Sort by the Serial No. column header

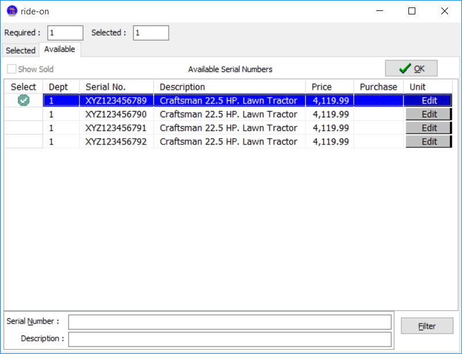tap(116, 87)
